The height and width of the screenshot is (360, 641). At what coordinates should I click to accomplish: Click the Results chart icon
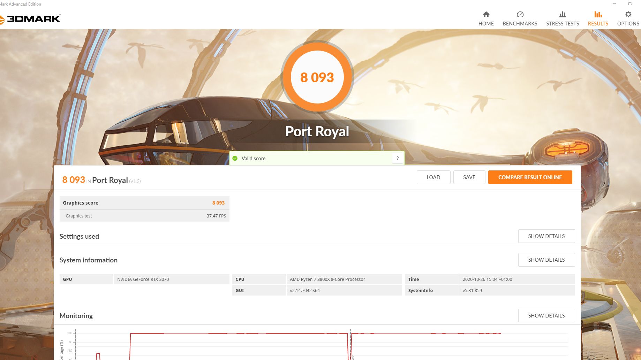(x=597, y=15)
